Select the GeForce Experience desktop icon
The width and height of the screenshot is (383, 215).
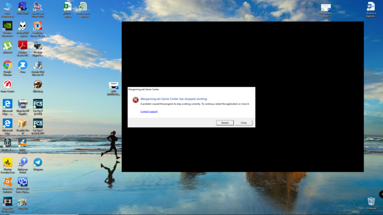8,26
